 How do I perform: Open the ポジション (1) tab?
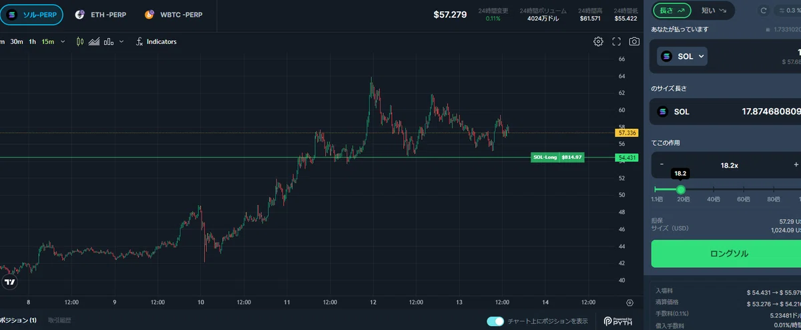click(18, 321)
